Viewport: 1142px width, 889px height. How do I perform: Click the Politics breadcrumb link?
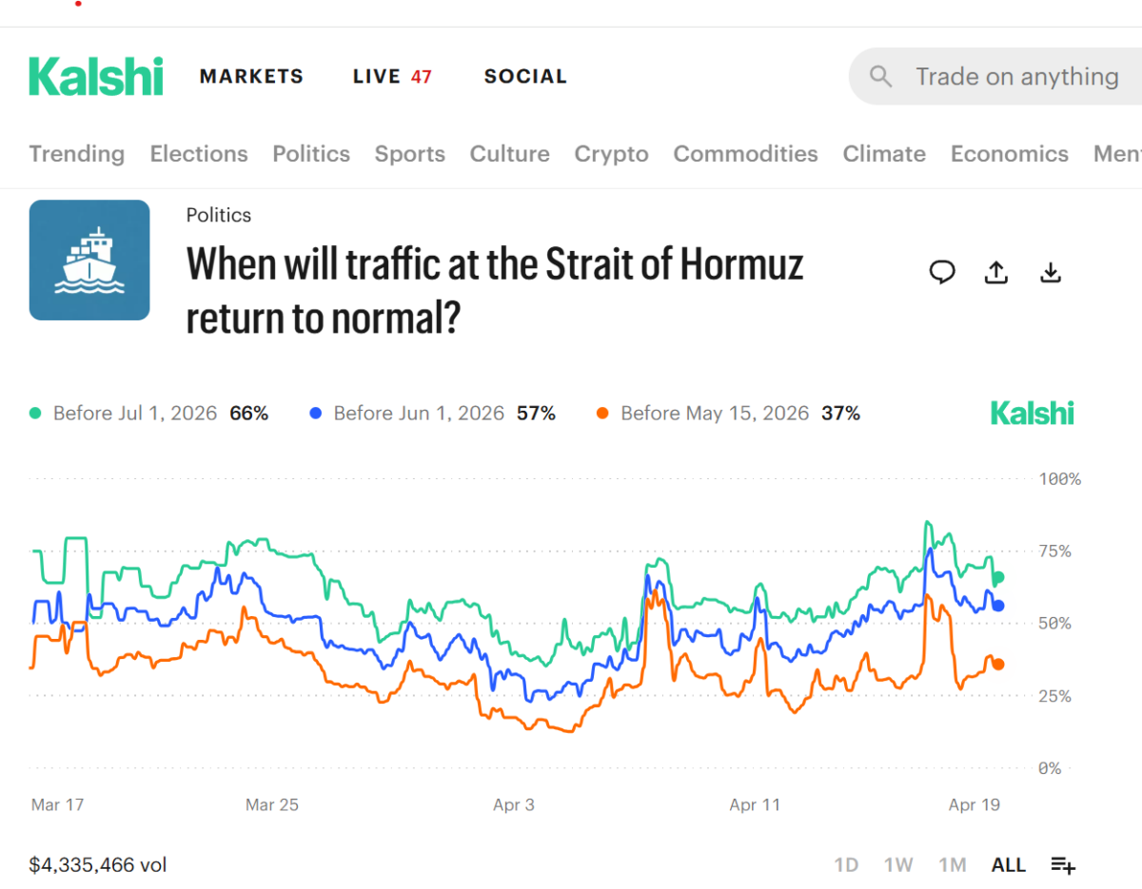coord(219,215)
